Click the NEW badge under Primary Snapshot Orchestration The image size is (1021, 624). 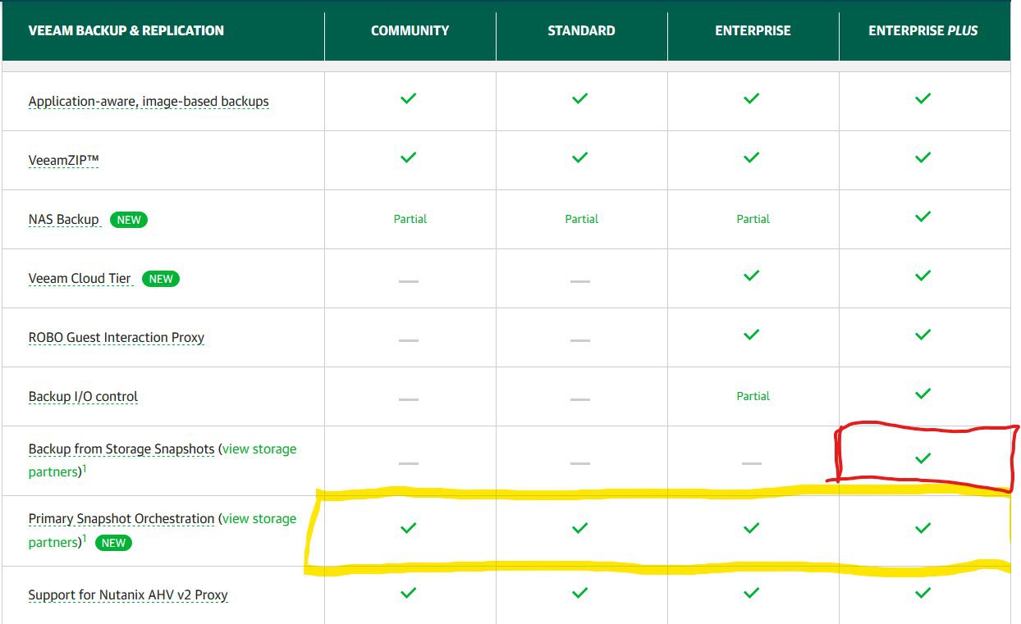[113, 543]
